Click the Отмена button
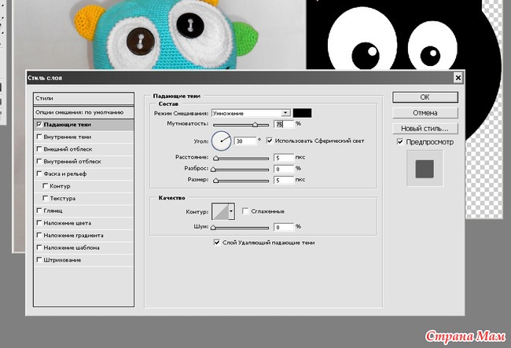This screenshot has height=348, width=511. (x=424, y=112)
